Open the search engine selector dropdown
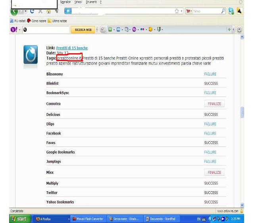This screenshot has height=223, width=254. 191,11
